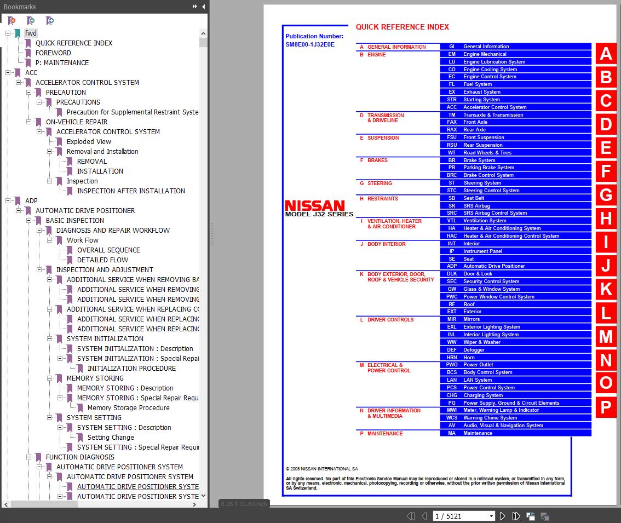Viewport: 621px width, 523px height.
Task: Click the bookmarks vertical scrollbar up arrow
Action: 203,33
